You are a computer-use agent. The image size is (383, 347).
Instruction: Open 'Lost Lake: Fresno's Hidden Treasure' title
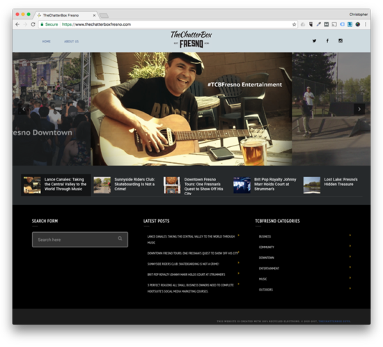(x=341, y=182)
